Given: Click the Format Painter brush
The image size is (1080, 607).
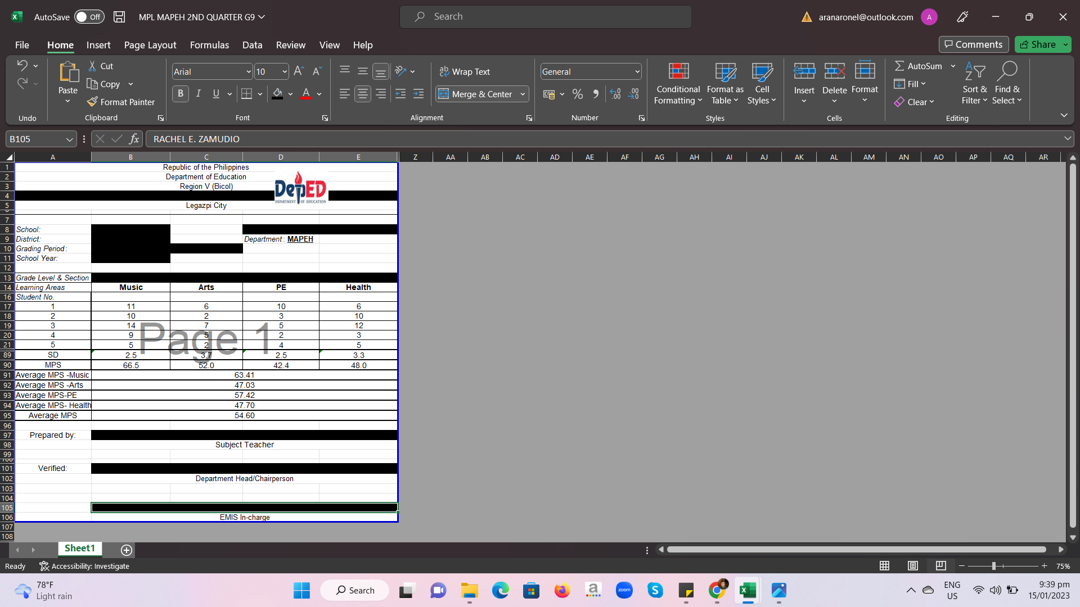Looking at the screenshot, I should (x=93, y=102).
